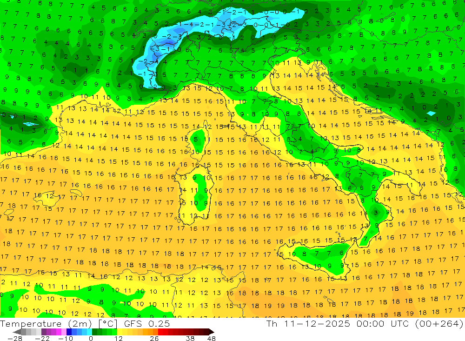465x341 pixels.
Task: Click the '12' legend value
Action: click(118, 339)
